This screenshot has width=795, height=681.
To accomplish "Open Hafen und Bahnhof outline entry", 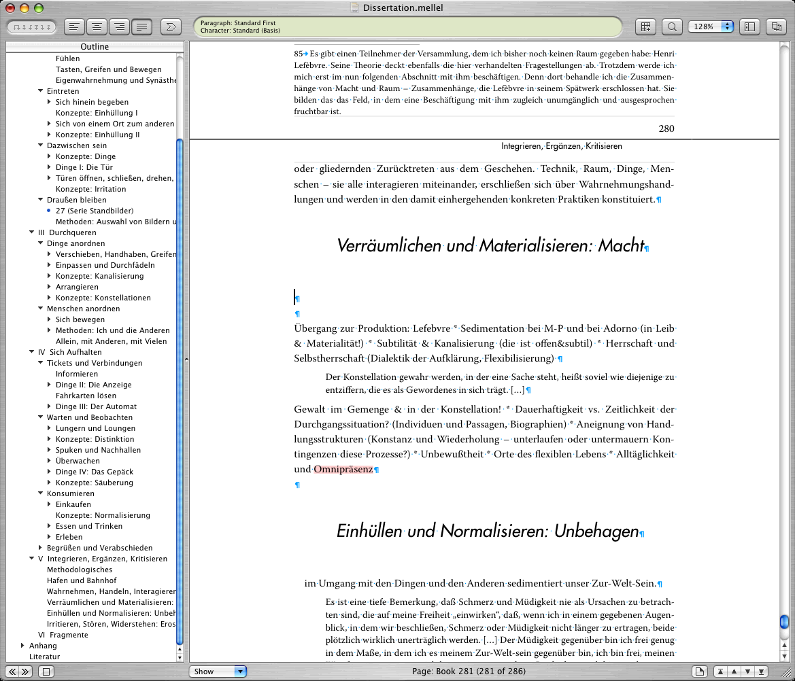I will point(82,580).
